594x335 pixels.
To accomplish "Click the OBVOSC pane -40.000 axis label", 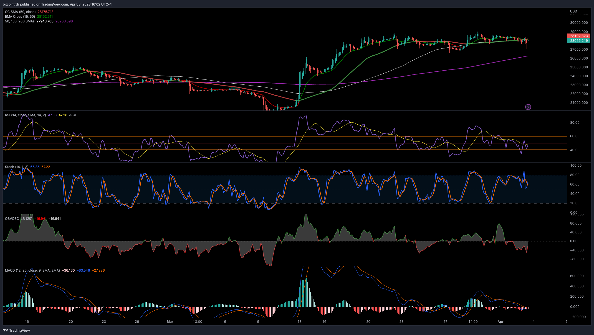I will pyautogui.click(x=577, y=250).
